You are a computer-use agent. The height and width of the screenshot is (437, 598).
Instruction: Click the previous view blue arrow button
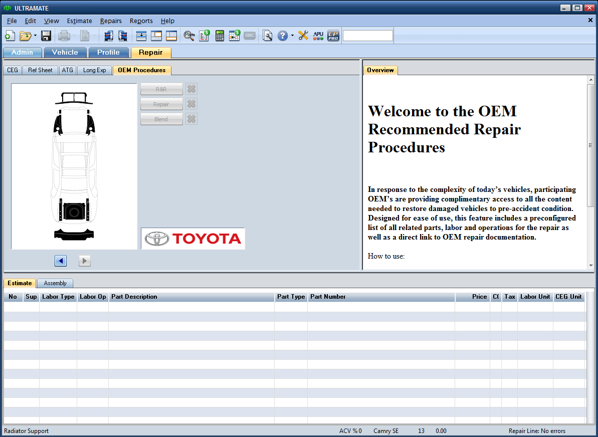61,261
